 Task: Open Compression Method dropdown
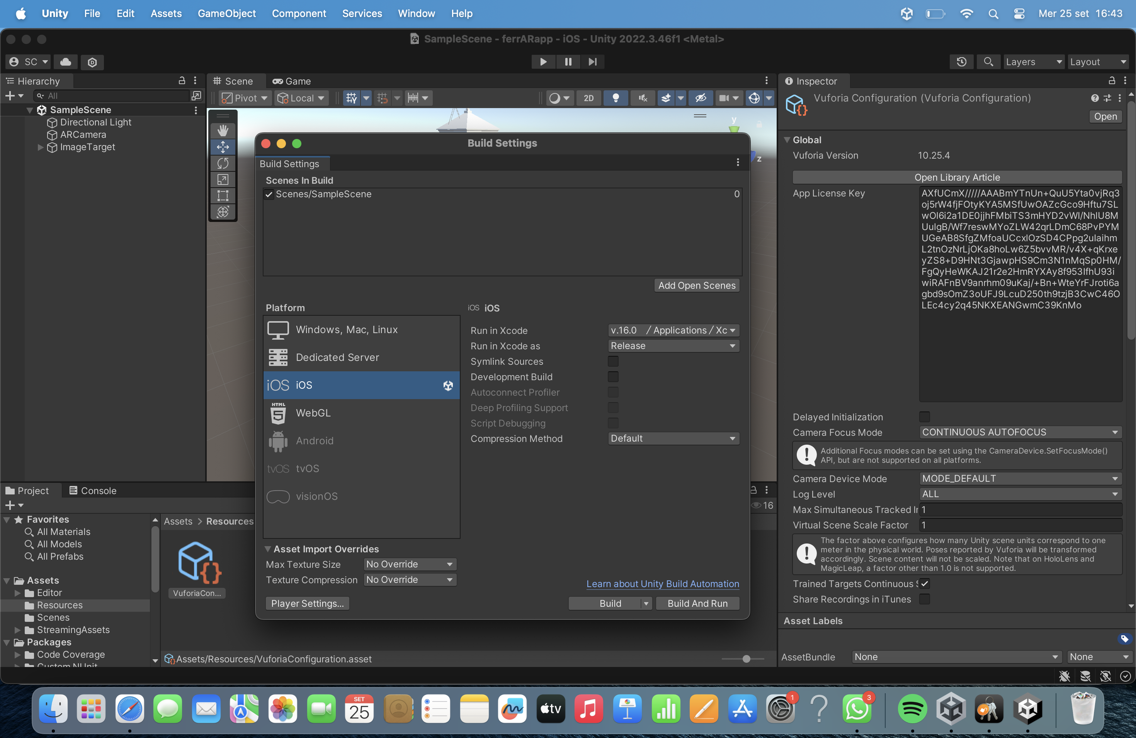[673, 438]
